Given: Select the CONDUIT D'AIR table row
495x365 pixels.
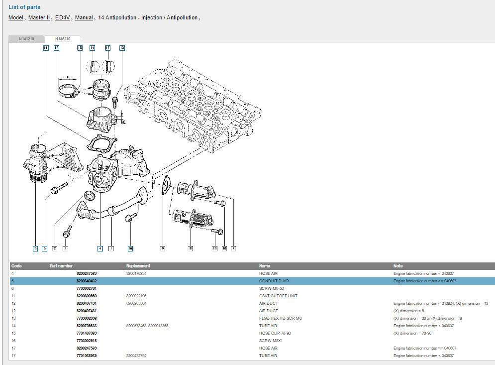Looking at the screenshot, I should (x=274, y=281).
